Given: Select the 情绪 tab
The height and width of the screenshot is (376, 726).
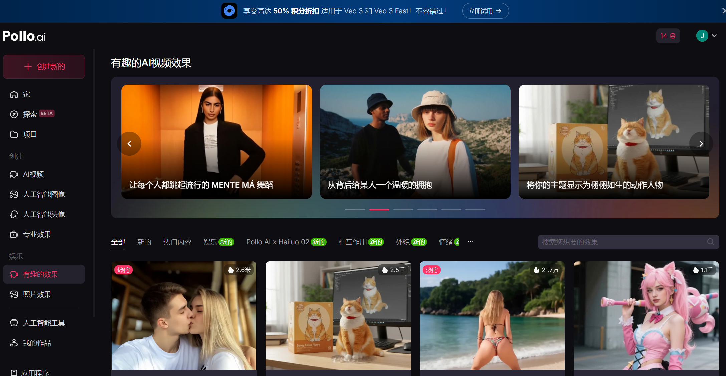Looking at the screenshot, I should (449, 242).
